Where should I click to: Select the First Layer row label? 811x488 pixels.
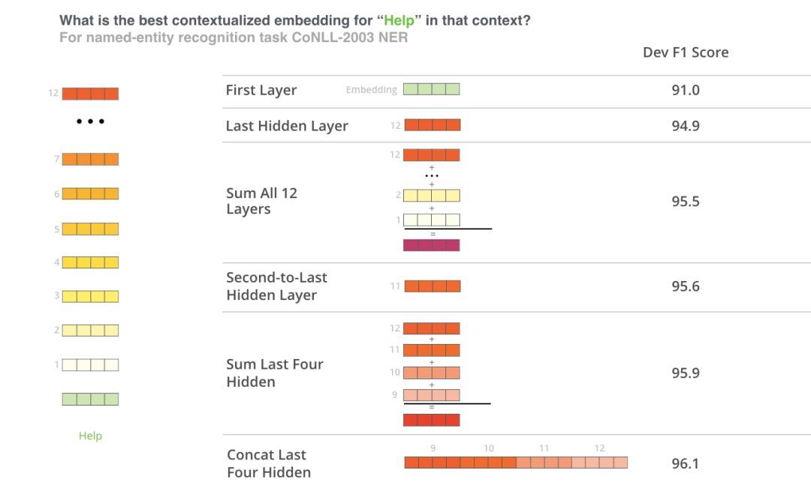tap(261, 91)
